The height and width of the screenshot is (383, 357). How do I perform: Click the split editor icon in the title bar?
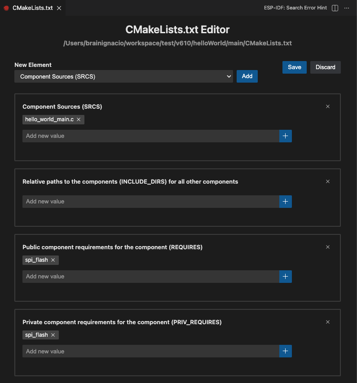[x=335, y=8]
